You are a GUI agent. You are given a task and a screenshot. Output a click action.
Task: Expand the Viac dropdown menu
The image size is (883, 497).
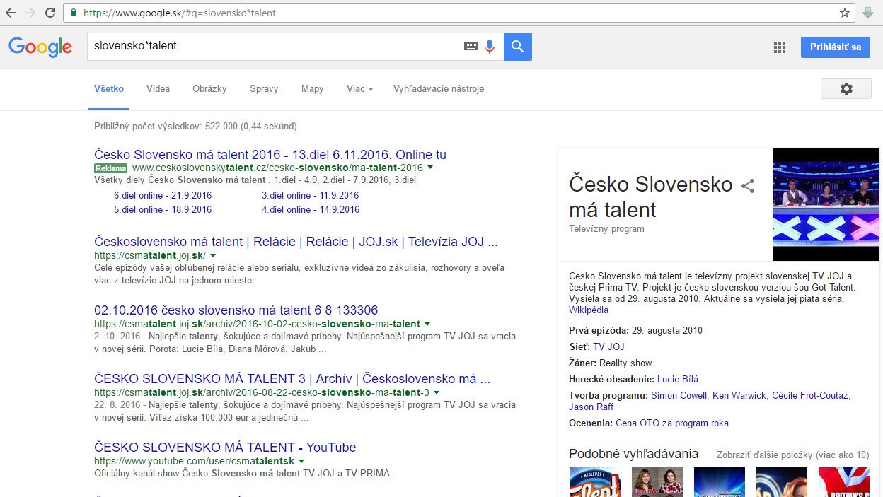click(359, 89)
